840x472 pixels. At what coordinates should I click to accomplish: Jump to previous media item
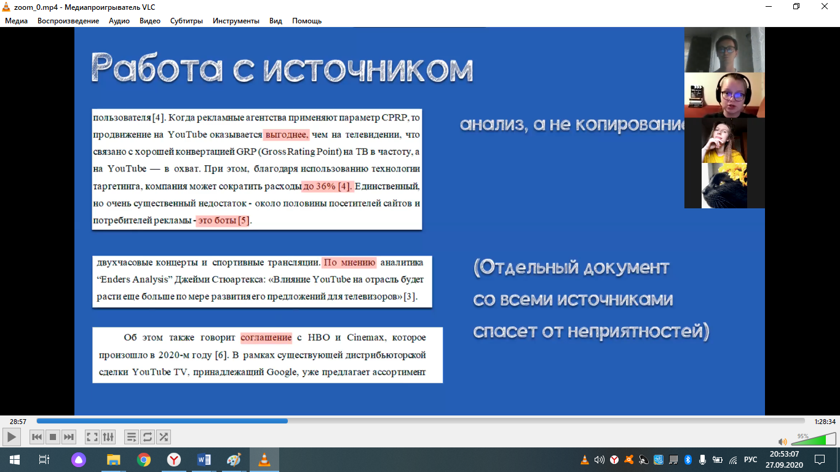pos(37,437)
